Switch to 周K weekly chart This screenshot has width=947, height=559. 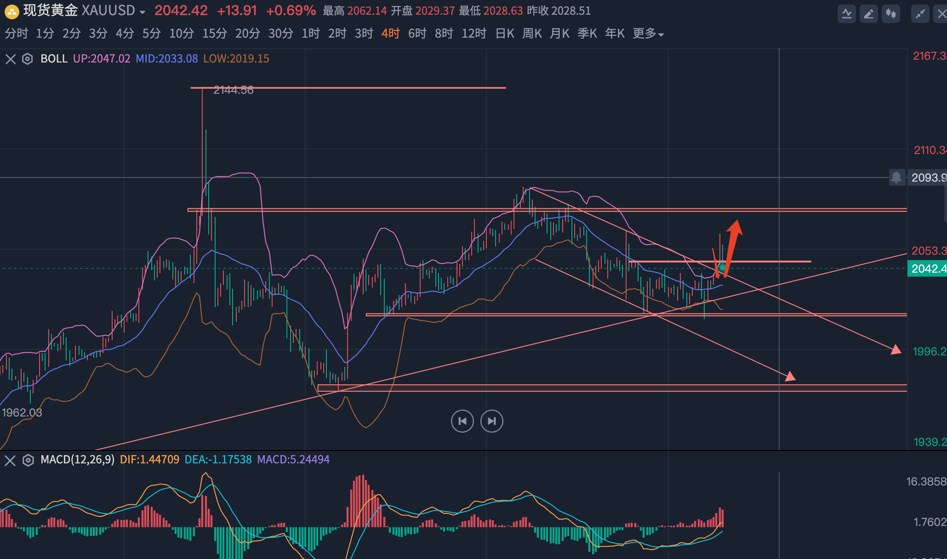532,34
